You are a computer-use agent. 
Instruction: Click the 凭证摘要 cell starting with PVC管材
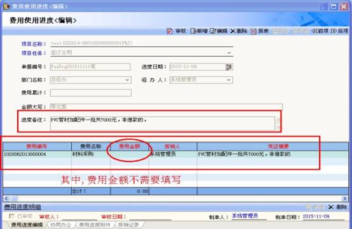tap(273, 155)
